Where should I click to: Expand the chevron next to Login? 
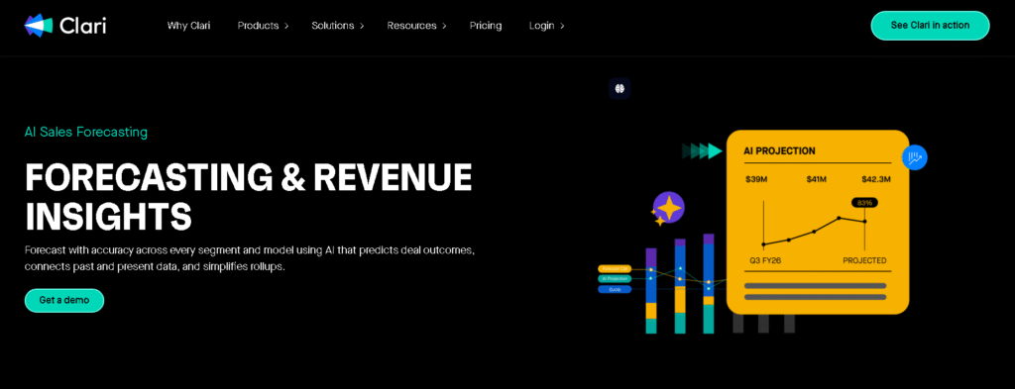562,26
